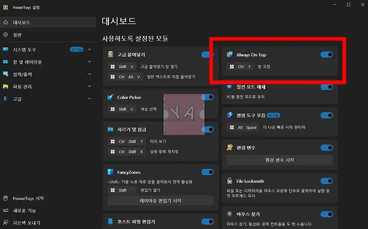Click the 환경 변수 module icon

(229, 147)
